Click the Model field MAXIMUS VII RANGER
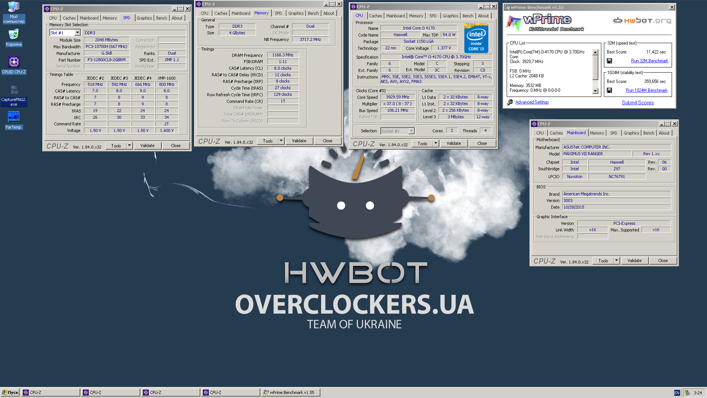 [x=597, y=154]
